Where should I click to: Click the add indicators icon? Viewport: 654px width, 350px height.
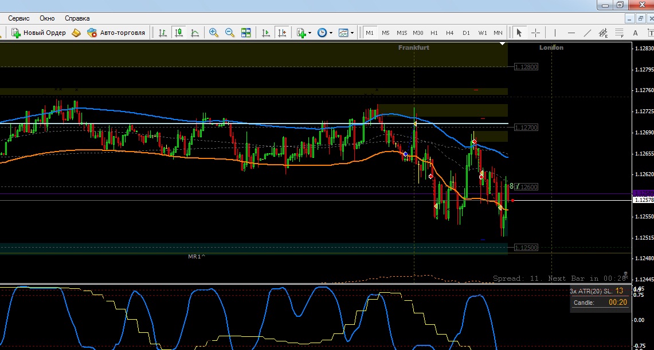click(x=301, y=33)
